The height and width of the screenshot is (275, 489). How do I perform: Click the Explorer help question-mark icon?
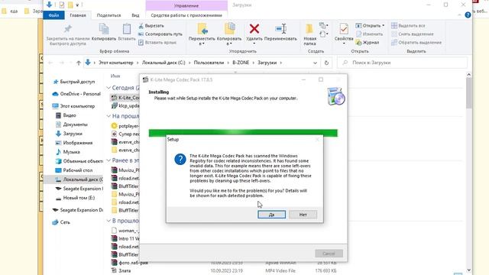[x=468, y=15]
